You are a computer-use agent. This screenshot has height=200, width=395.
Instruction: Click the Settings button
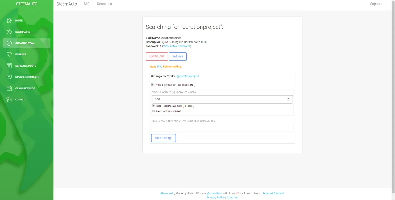coord(178,56)
